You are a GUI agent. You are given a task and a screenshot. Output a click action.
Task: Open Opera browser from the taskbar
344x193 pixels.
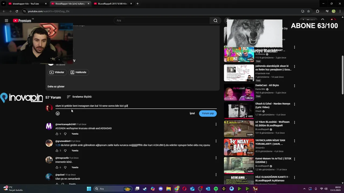click(x=184, y=189)
